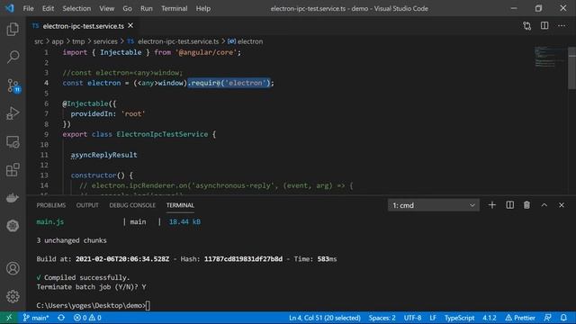Screen dimensions: 576x324
Task: Open the Run menu
Action: (146, 8)
